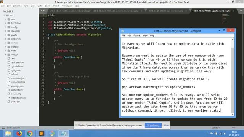Open the .gitignore file

[16, 70]
